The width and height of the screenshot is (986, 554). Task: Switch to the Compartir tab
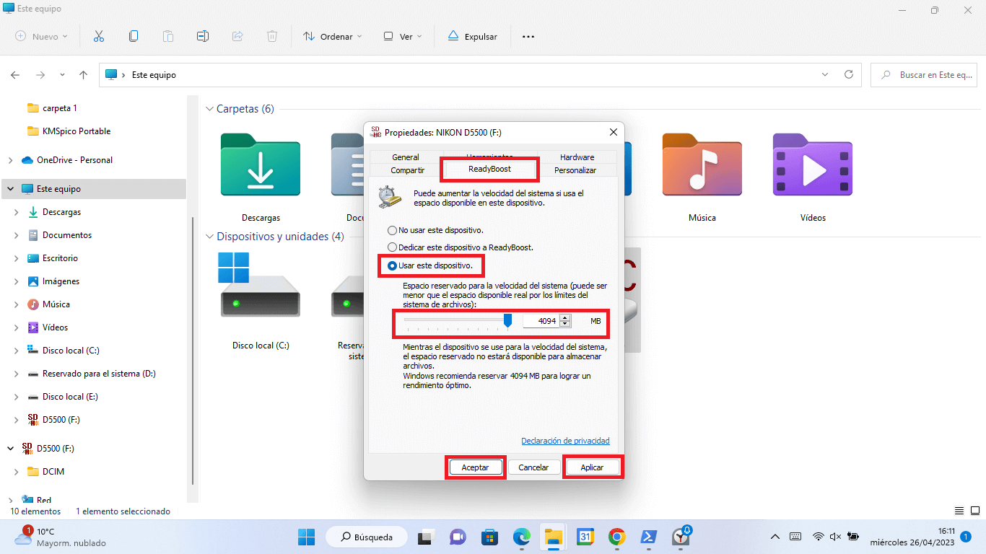point(408,170)
